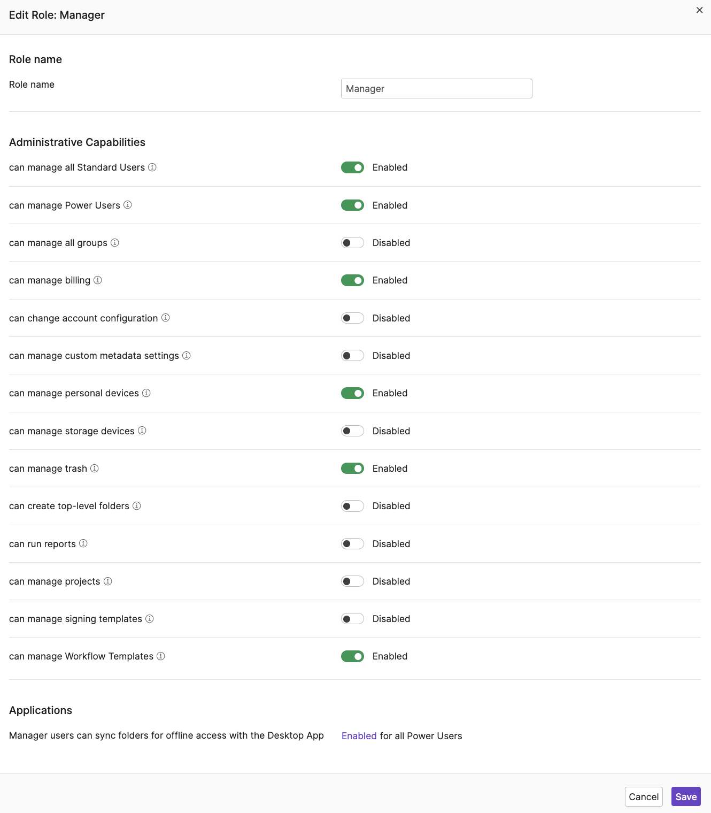The width and height of the screenshot is (711, 813).
Task: Click info icon for custom metadata settings
Action: 187,356
